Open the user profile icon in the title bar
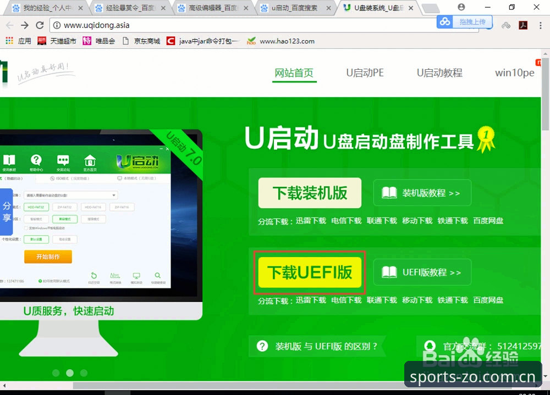Viewport: 550px width, 395px height. pos(461,7)
